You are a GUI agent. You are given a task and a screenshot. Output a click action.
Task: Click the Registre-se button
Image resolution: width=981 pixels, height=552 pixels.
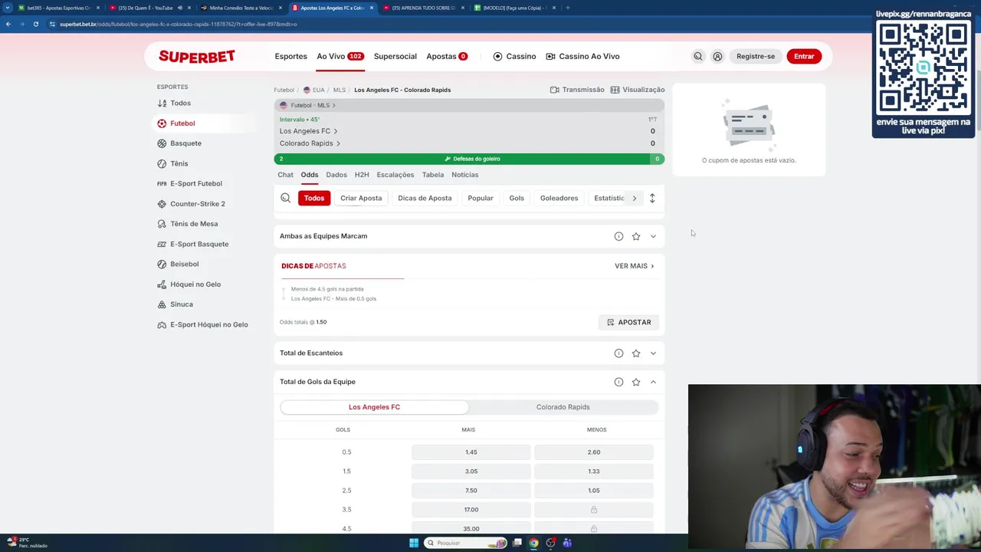click(756, 56)
